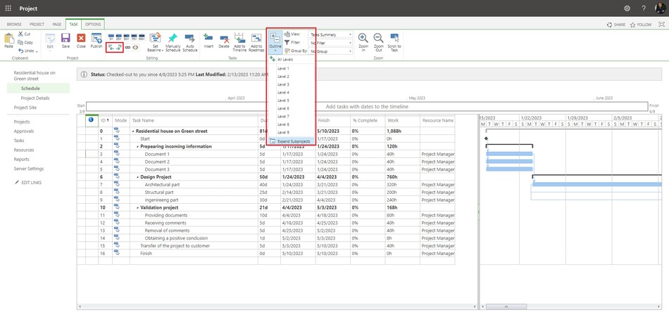Mark task 100% complete
The image size is (669, 312).
pyautogui.click(x=142, y=37)
